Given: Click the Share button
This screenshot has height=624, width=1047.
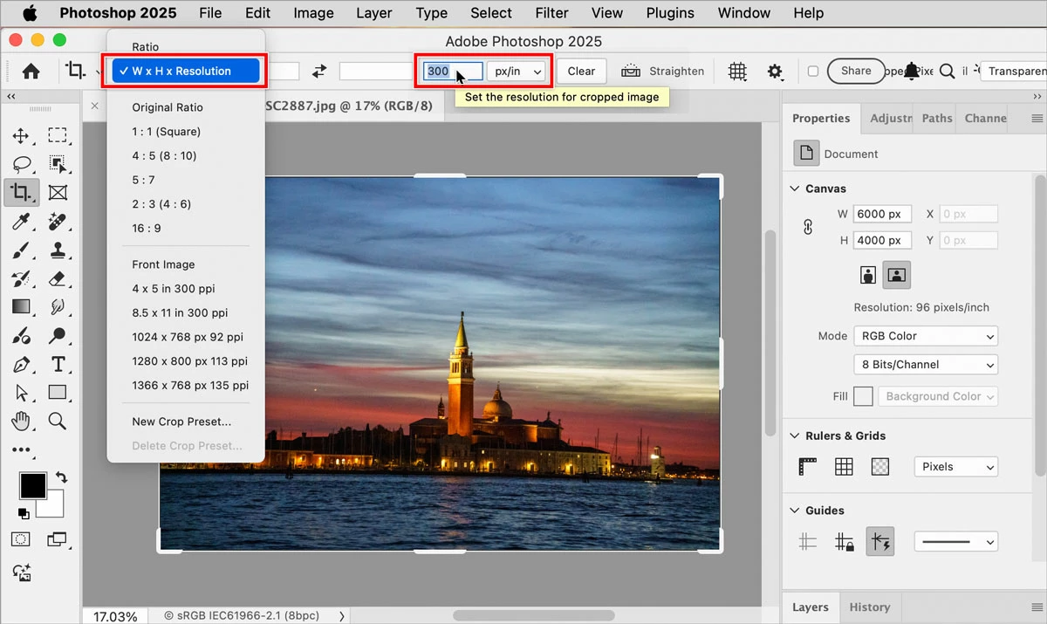Looking at the screenshot, I should point(856,72).
